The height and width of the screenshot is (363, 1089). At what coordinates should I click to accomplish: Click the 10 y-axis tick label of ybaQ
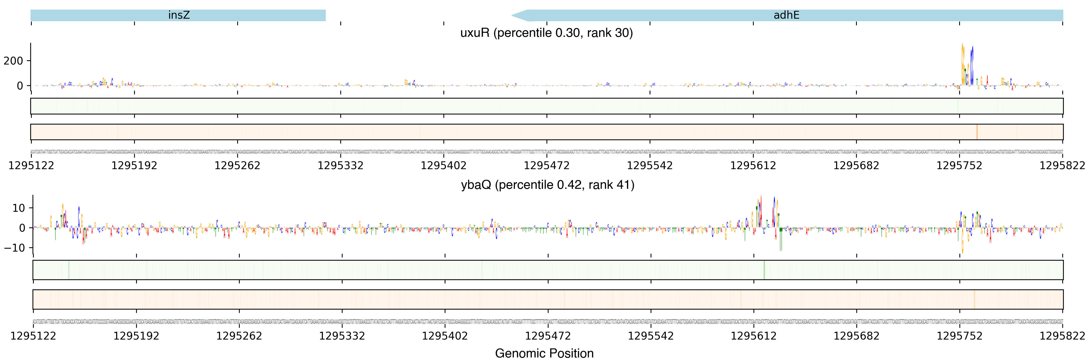(19, 208)
